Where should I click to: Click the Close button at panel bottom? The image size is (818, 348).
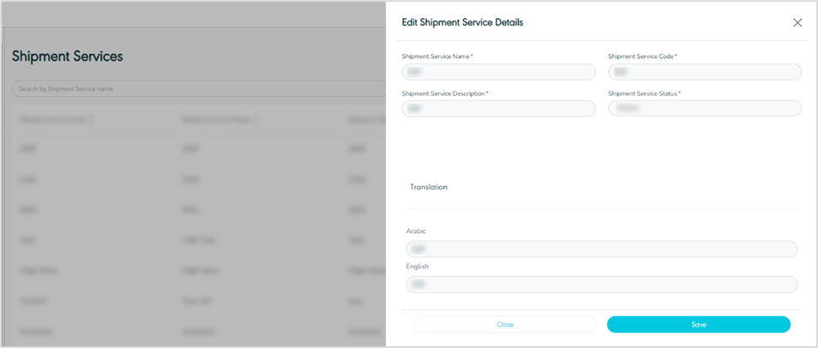504,324
